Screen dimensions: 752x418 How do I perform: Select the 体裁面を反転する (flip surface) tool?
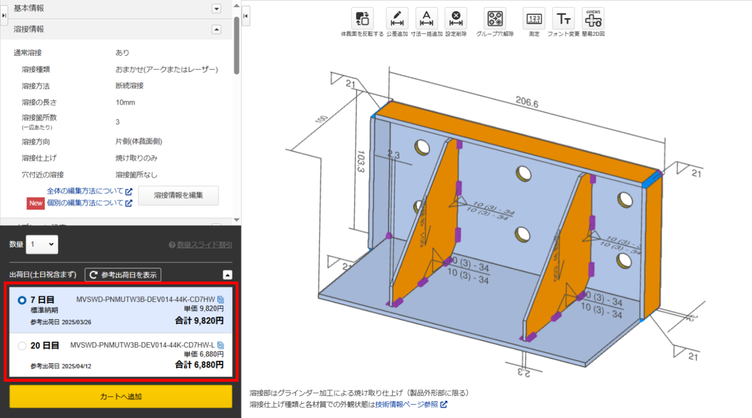[362, 19]
